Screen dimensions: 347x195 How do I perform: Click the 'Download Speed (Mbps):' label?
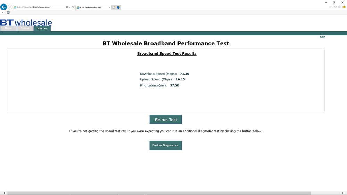click(x=158, y=74)
